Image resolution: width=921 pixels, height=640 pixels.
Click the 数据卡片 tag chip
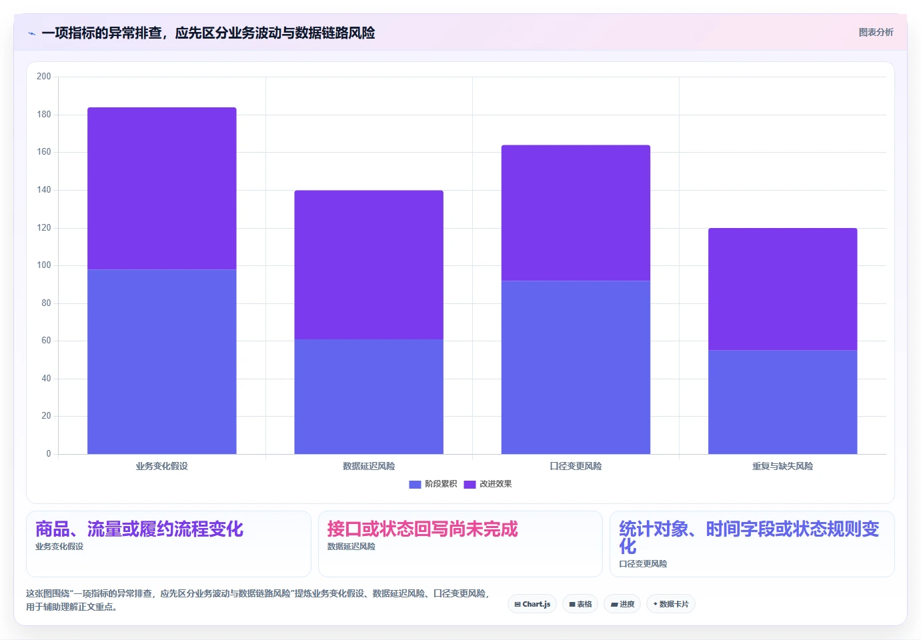[x=671, y=604]
